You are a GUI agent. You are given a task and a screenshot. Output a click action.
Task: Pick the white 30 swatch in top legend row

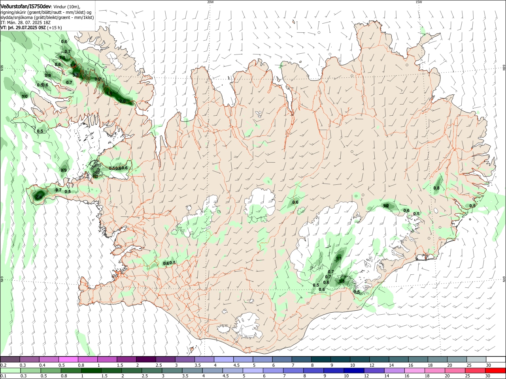point(496,359)
